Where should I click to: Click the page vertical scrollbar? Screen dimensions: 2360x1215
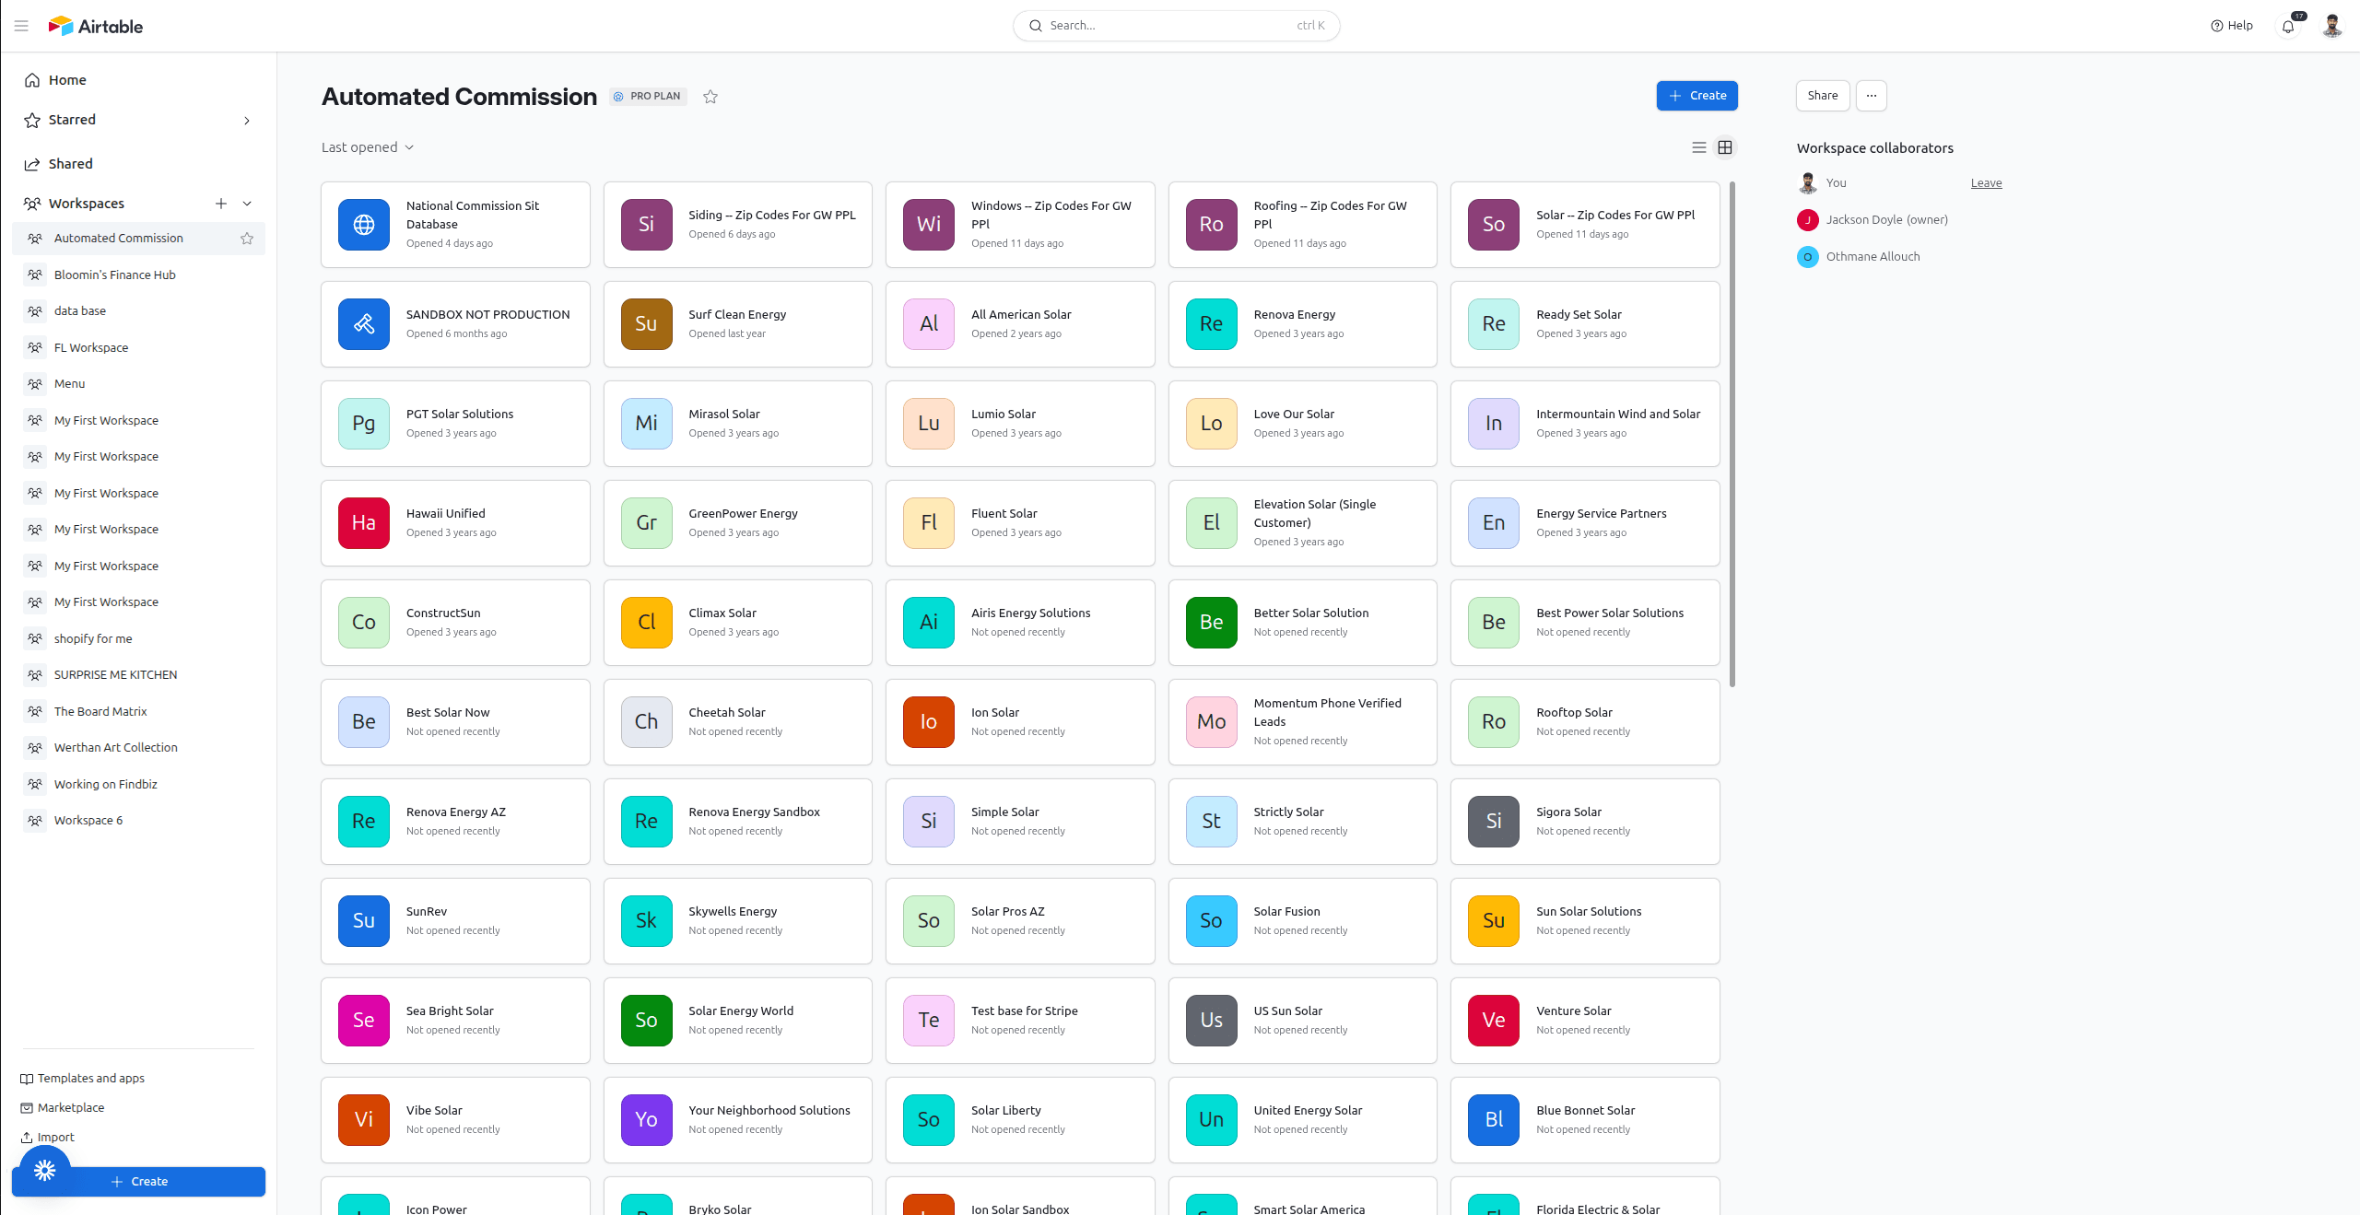click(1732, 433)
